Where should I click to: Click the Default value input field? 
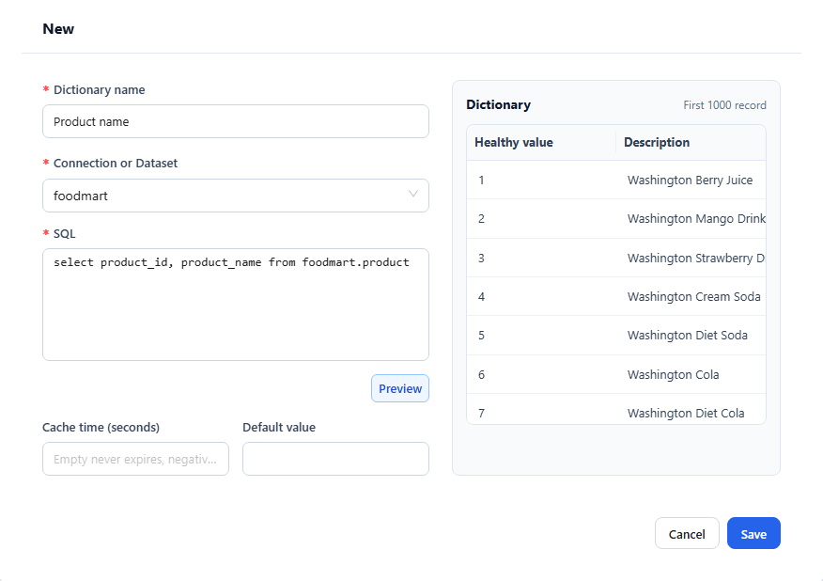(335, 459)
